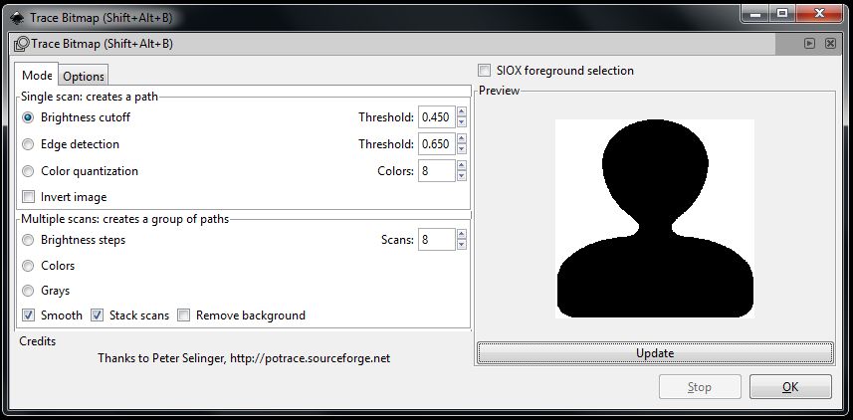Click the 'Multiple scans: creates a group of paths' heading
This screenshot has height=420, width=853.
125,219
